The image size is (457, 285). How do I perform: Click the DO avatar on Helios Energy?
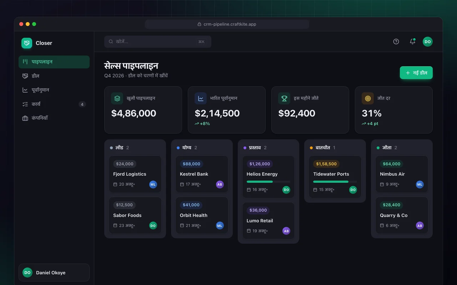click(286, 190)
